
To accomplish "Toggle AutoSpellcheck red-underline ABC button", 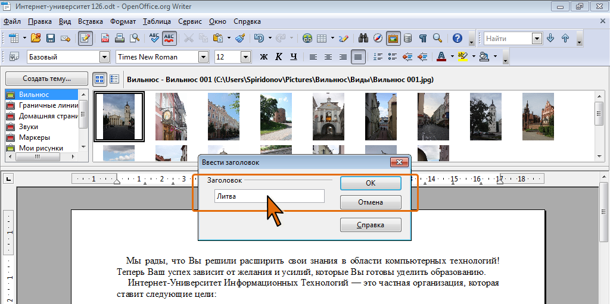I will (x=169, y=38).
